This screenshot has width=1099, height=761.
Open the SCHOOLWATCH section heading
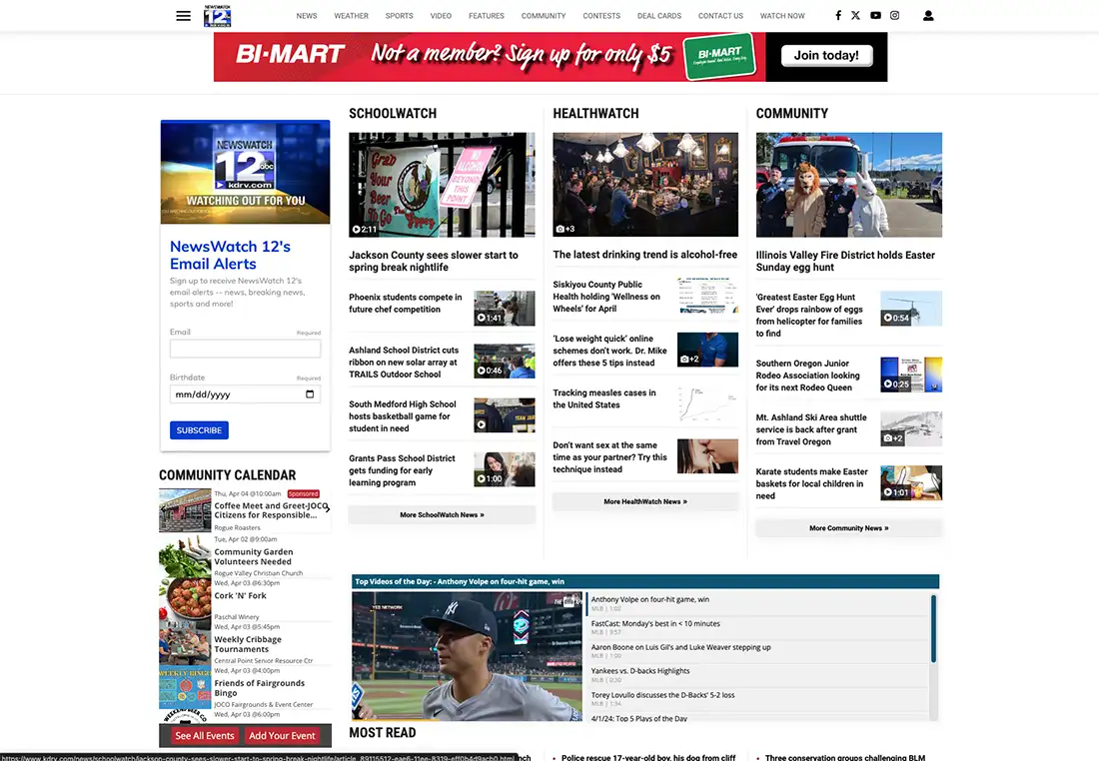[393, 114]
